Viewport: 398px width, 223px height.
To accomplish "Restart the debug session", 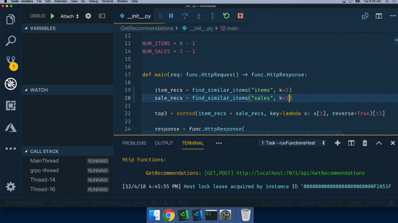I will (226, 16).
